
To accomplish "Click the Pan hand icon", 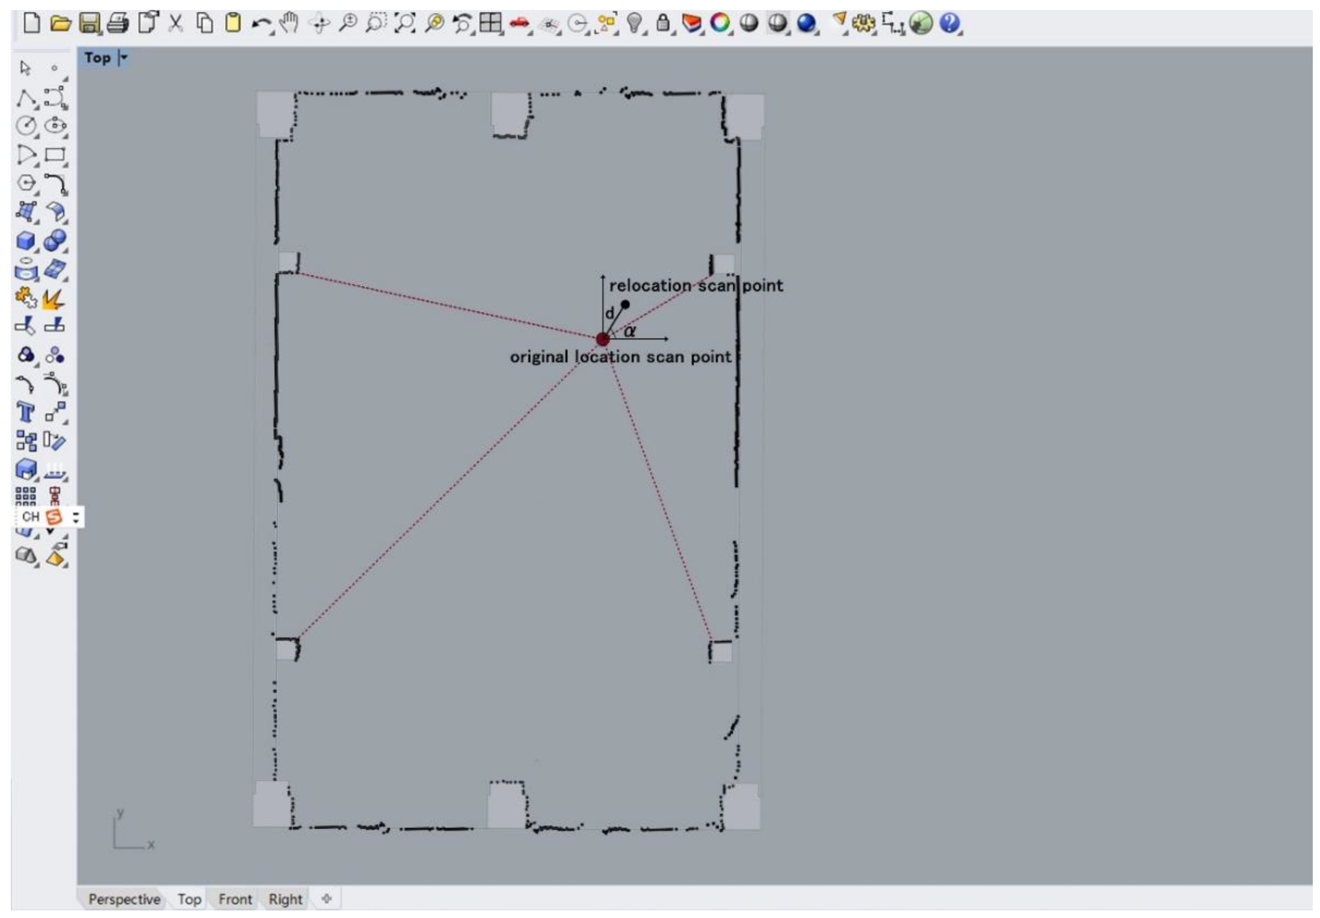I will [x=289, y=24].
